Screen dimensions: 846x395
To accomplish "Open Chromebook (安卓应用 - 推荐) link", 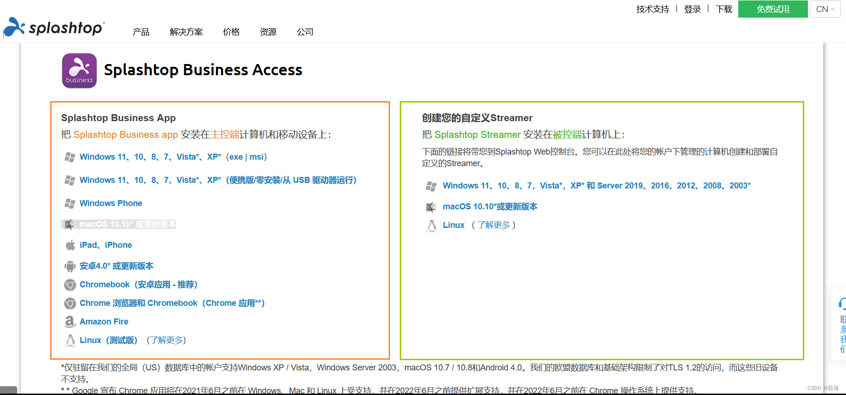I will coord(138,285).
